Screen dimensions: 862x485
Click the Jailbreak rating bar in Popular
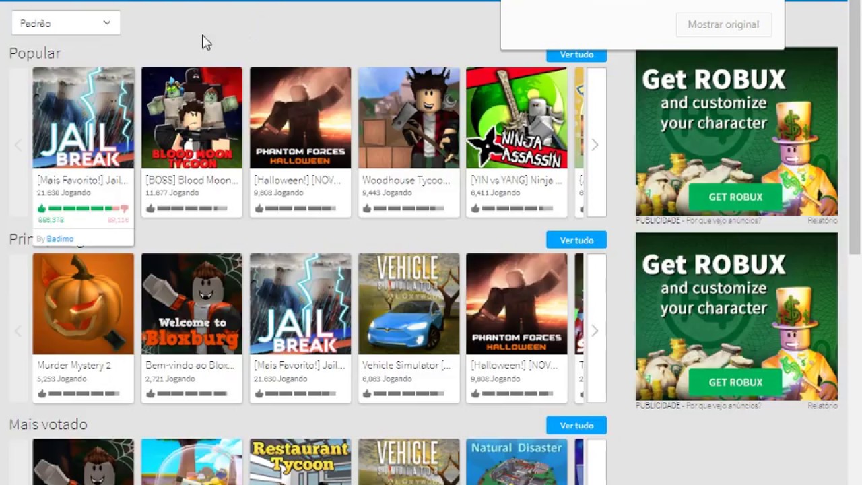coord(83,209)
